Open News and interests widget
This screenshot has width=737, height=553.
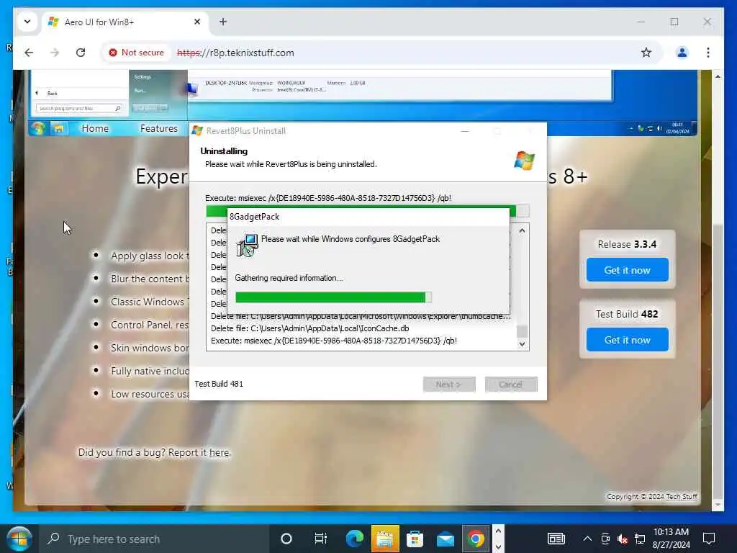coord(556,539)
